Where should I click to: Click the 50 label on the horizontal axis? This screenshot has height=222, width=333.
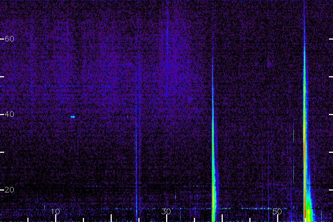pos(277,211)
